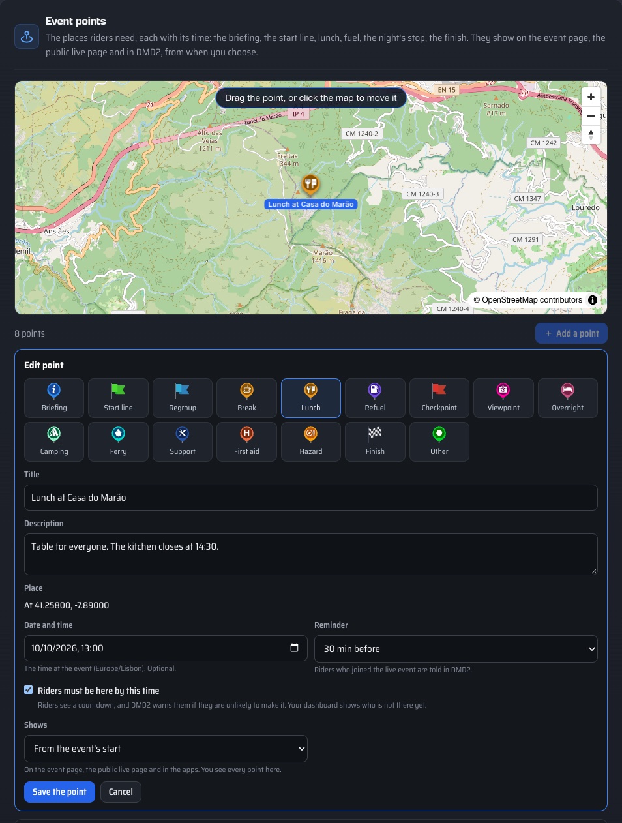This screenshot has height=823, width=622.
Task: Select the Viewpoint point type
Action: pos(503,398)
